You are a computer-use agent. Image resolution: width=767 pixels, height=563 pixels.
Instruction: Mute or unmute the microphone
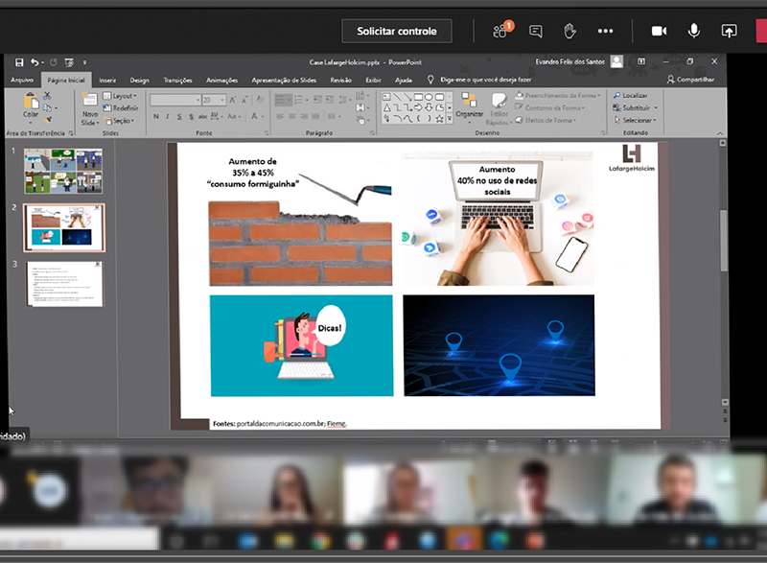(693, 32)
